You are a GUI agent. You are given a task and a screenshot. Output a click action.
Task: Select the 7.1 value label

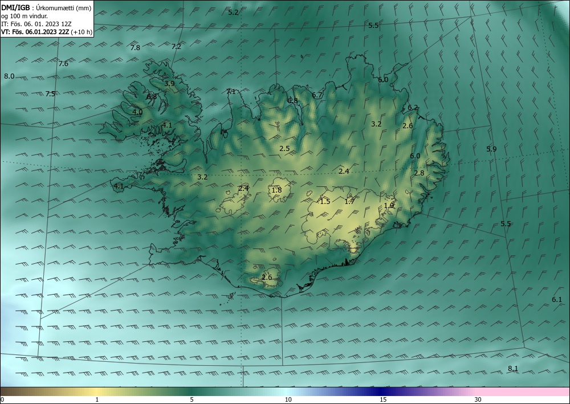pyautogui.click(x=231, y=92)
